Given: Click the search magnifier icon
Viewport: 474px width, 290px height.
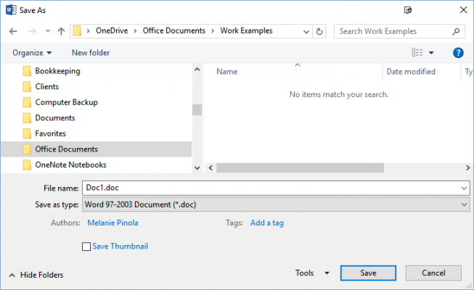Looking at the screenshot, I should [x=456, y=32].
